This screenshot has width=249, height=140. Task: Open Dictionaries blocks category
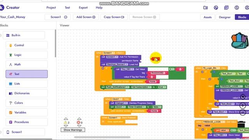click(26, 93)
